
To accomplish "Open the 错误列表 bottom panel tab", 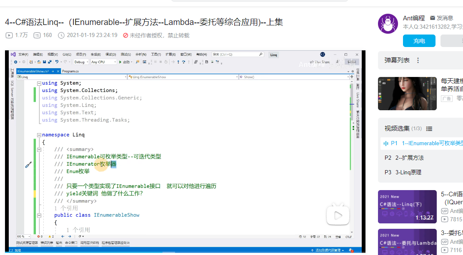I will point(47,243).
